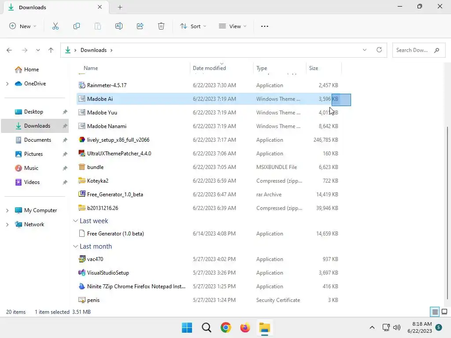Image resolution: width=451 pixels, height=338 pixels.
Task: Expand the OneDrive tree node
Action: coord(7,84)
